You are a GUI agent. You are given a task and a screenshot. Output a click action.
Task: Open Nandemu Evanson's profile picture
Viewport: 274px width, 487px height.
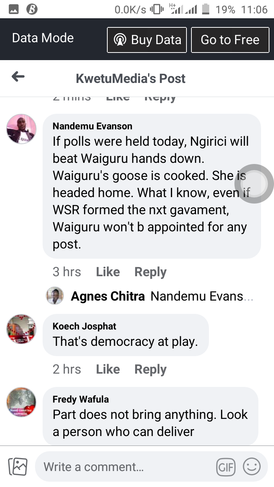coord(21,129)
